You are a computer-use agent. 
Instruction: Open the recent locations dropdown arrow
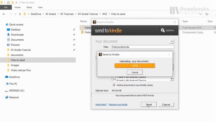16,14
